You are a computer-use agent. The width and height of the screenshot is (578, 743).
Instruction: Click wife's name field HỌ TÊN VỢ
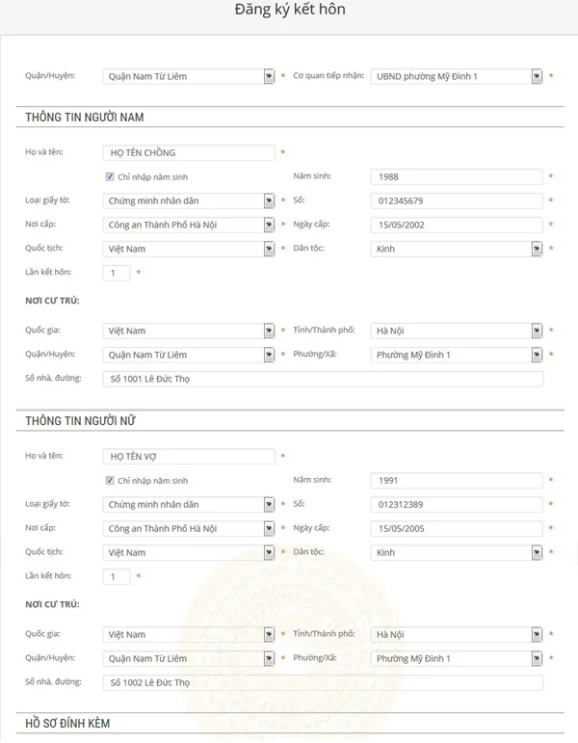[x=189, y=457]
